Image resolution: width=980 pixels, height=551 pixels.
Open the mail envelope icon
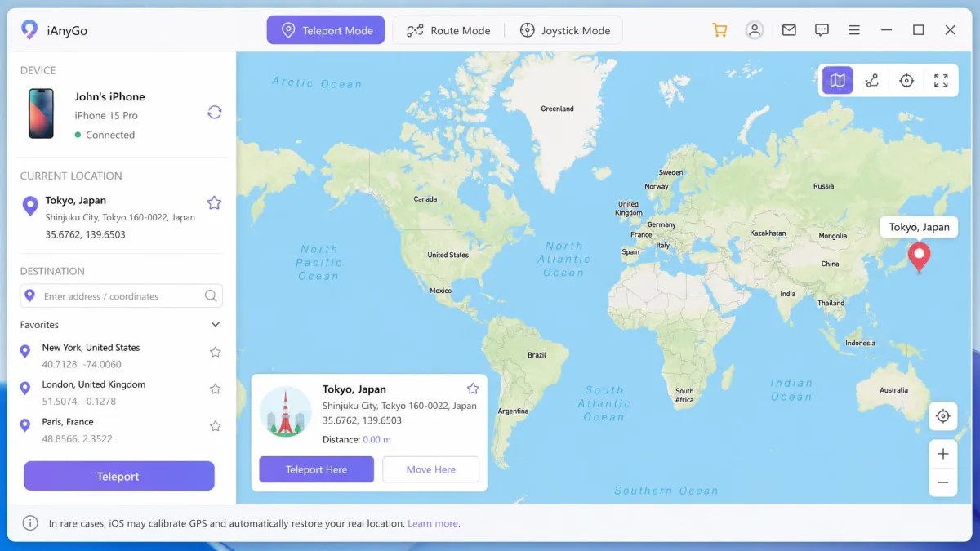point(789,30)
